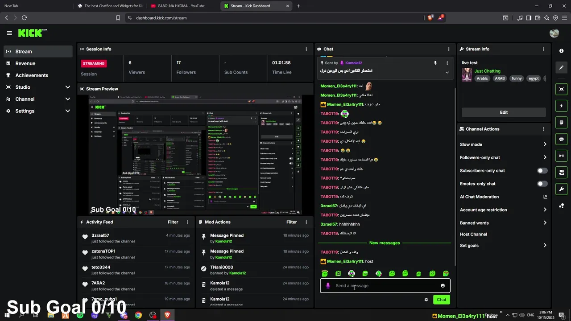This screenshot has height=321, width=571.
Task: Click the Brave Shields icon in address bar
Action: click(x=430, y=18)
